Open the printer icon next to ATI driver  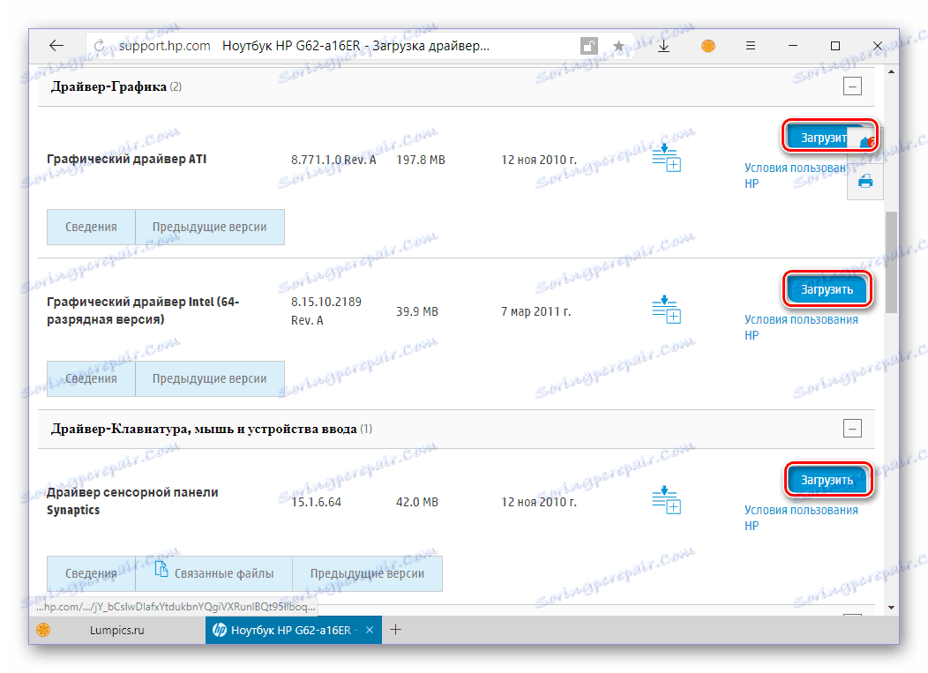865,181
